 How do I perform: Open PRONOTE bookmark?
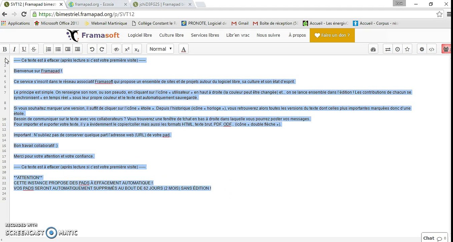coord(204,23)
